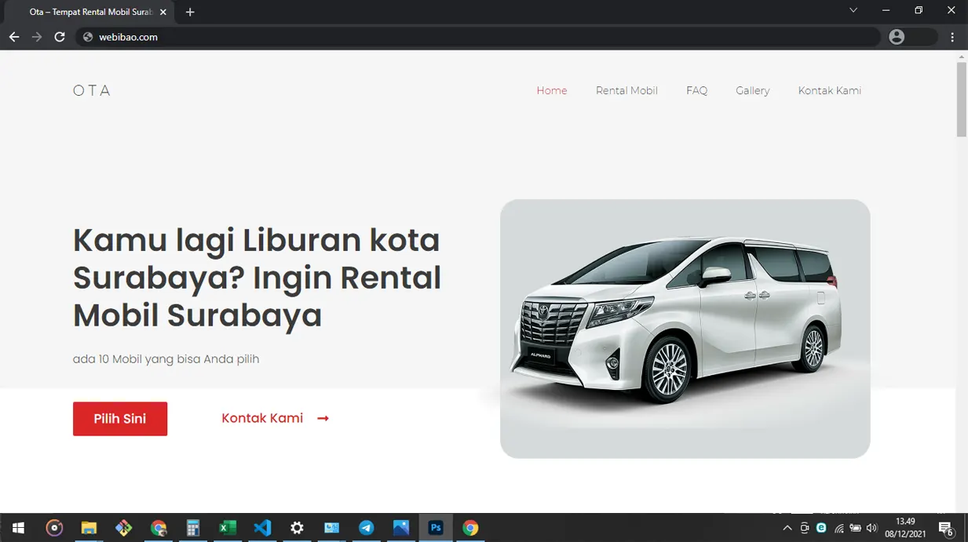Screen dimensions: 968x542
Task: Click the OTA site logo
Action: pos(92,91)
